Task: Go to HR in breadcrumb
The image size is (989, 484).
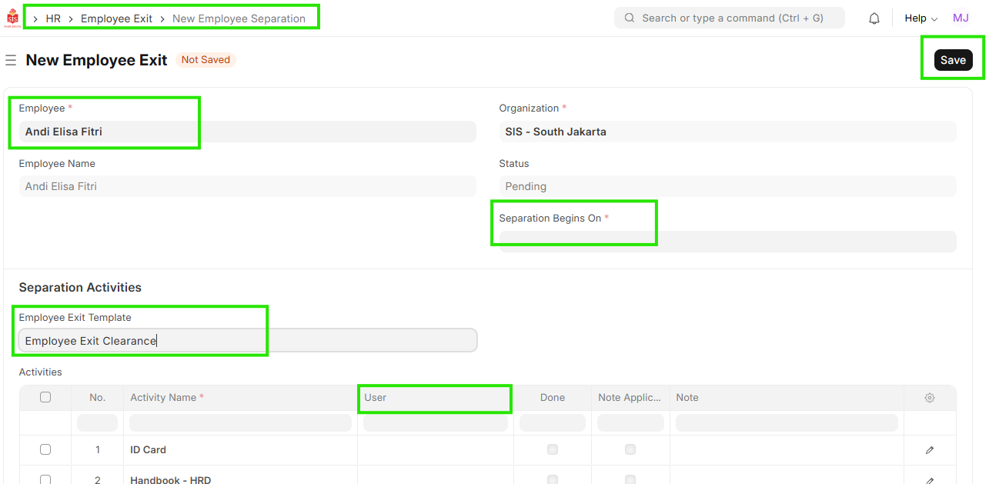Action: click(53, 18)
